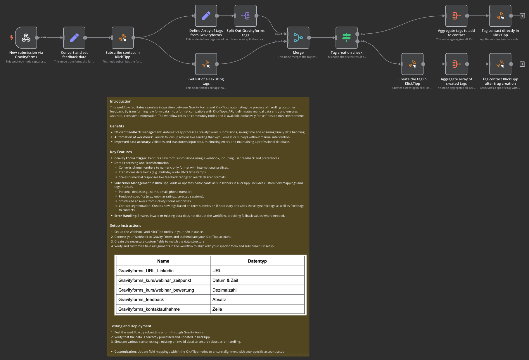The width and height of the screenshot is (529, 360).
Task: Open the Split Out Gravityforms tags node
Action: point(246,16)
